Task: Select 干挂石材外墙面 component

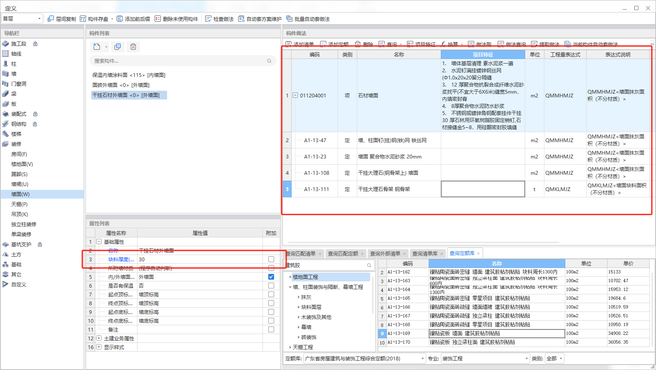Action: pos(129,95)
